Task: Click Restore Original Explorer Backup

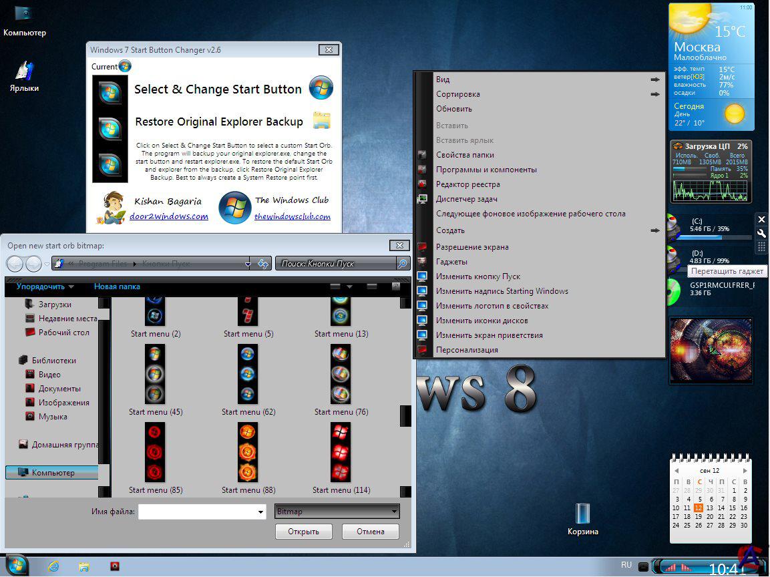Action: (219, 122)
